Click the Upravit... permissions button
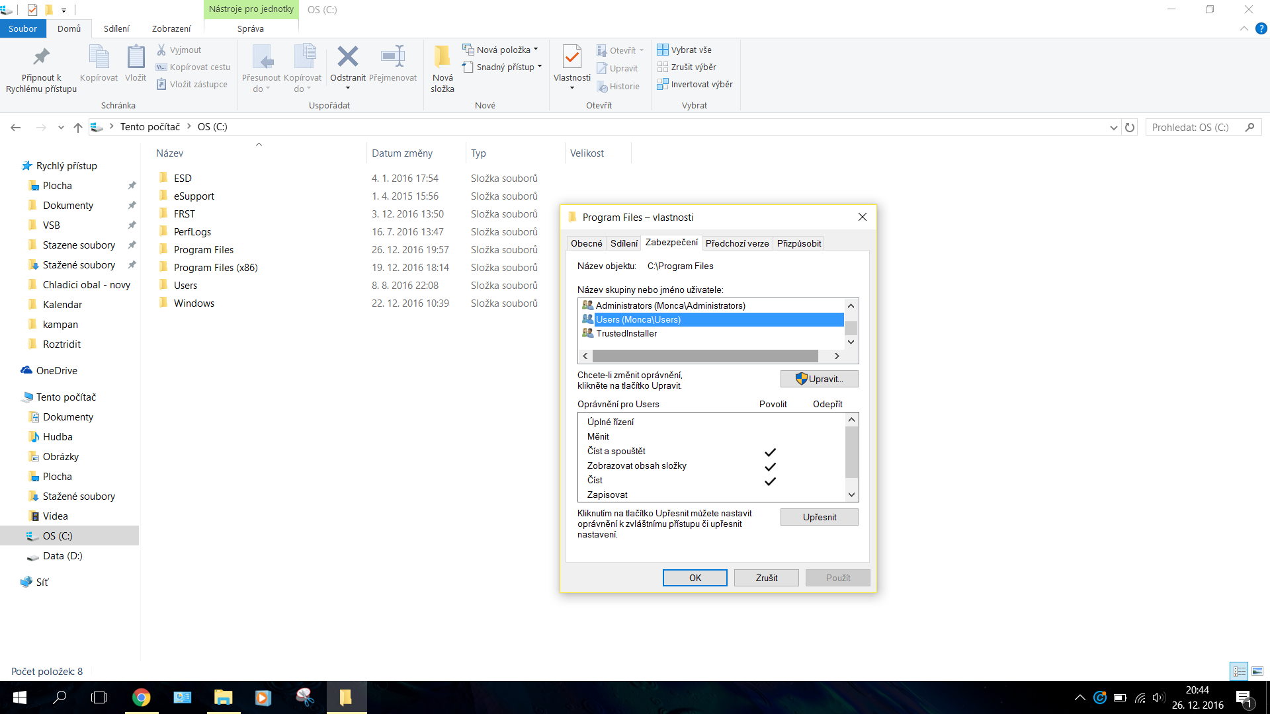1270x714 pixels. [819, 379]
